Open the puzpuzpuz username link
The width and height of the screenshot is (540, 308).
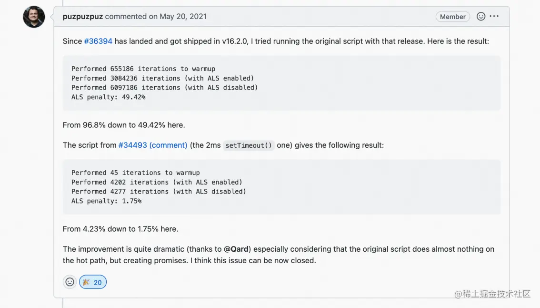[x=83, y=17]
